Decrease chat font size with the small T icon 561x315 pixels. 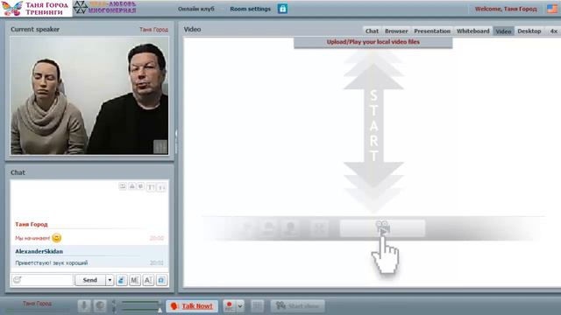tap(161, 187)
